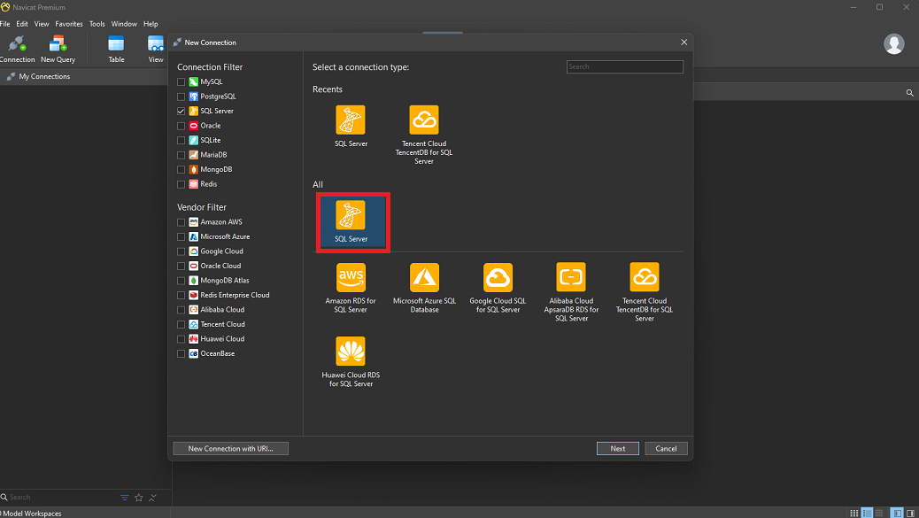The width and height of the screenshot is (919, 518).
Task: Select Alibaba Cloud ApsaraDB RDS connection type
Action: click(x=571, y=276)
